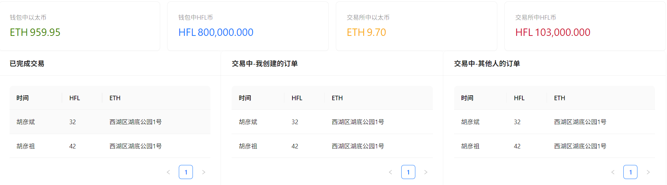The image size is (667, 185).
Task: Go to next page in 交易中-我创建的订单
Action: coord(426,172)
